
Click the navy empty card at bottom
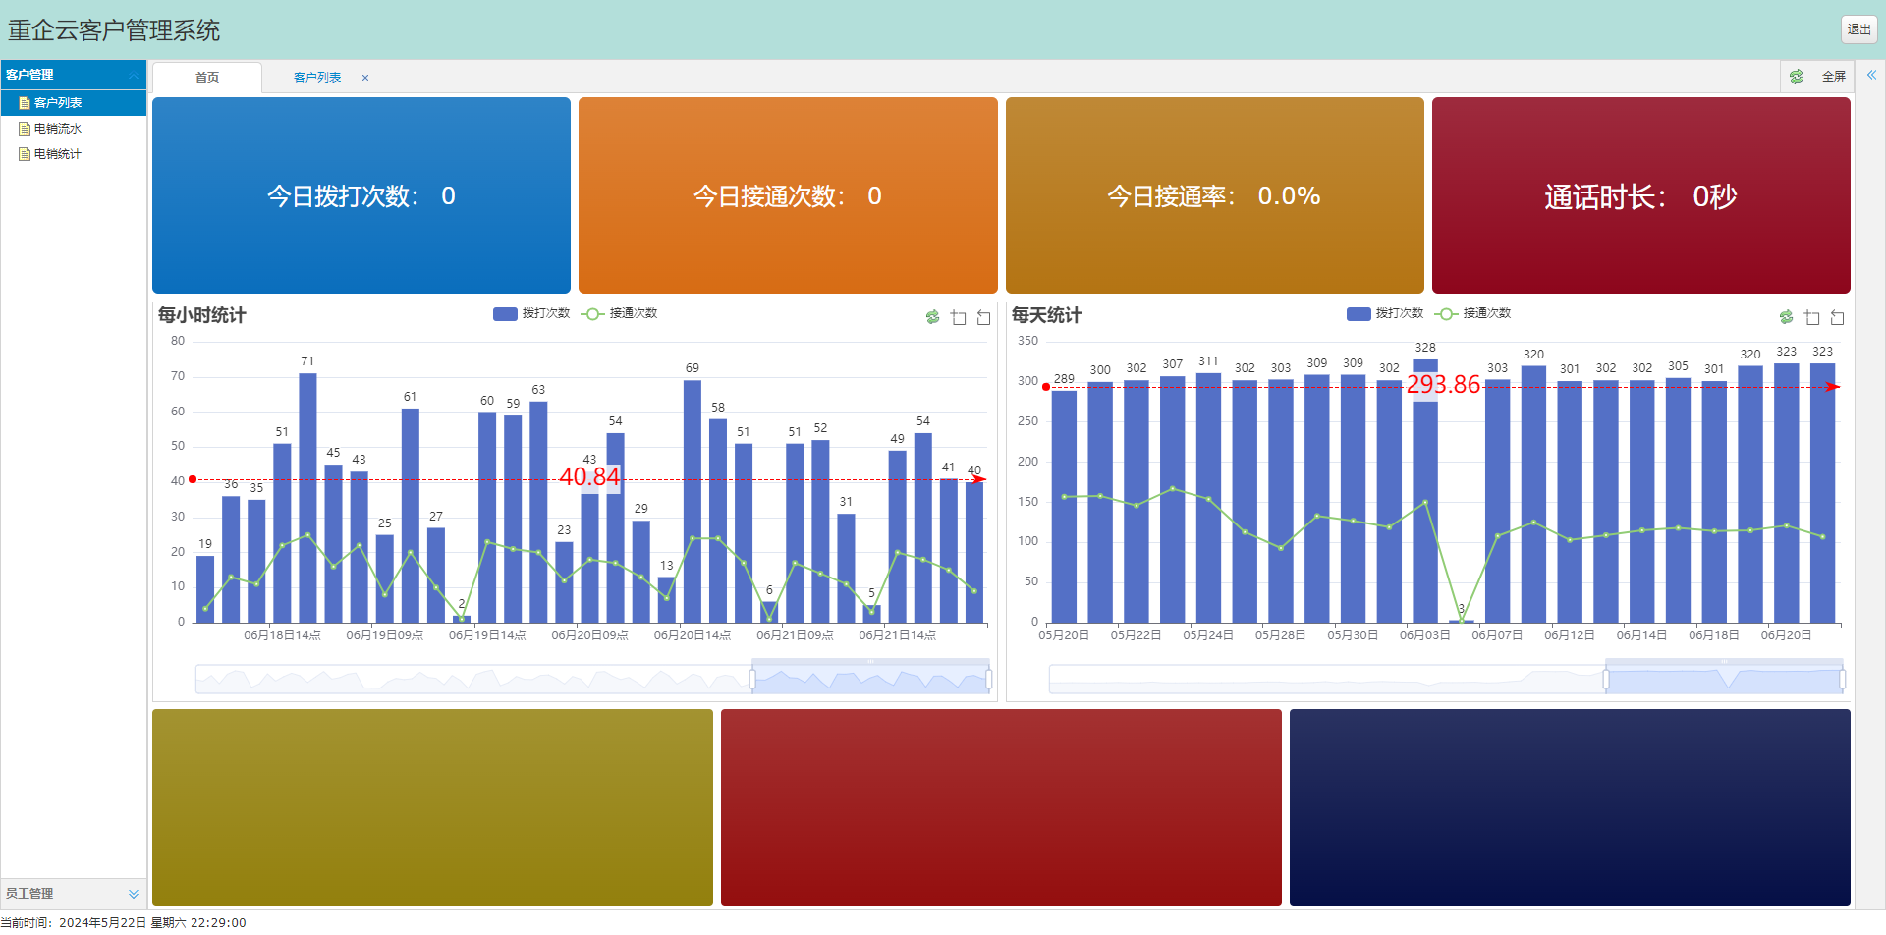coord(1570,807)
